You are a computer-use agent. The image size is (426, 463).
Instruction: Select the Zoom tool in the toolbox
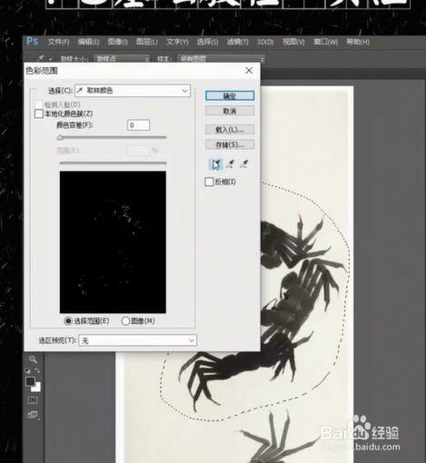point(33,360)
